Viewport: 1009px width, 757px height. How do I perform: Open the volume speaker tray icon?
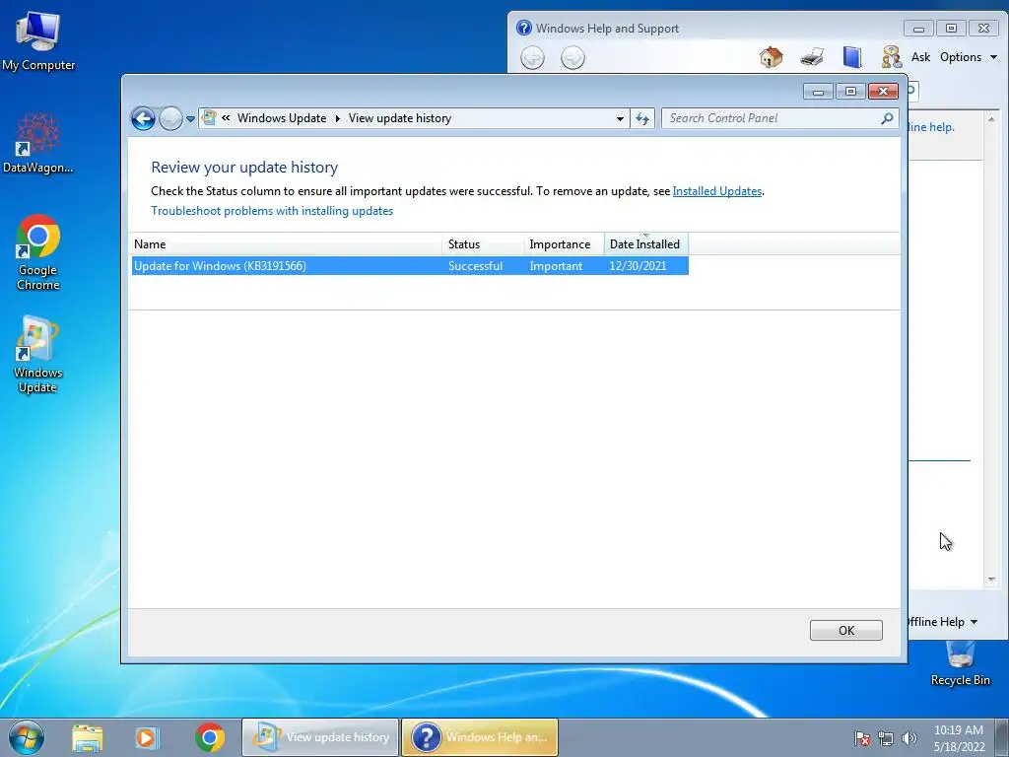[x=909, y=738]
